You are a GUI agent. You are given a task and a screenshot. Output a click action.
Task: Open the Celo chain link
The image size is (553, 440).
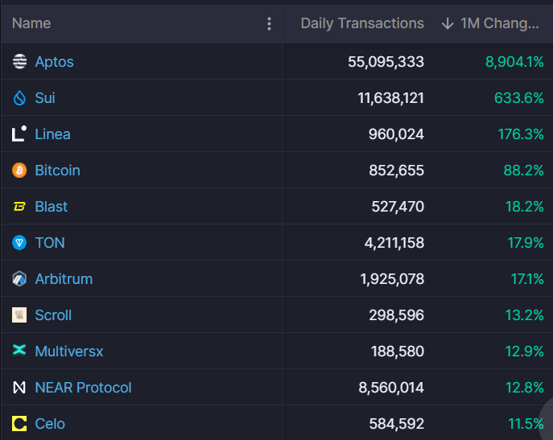point(50,424)
